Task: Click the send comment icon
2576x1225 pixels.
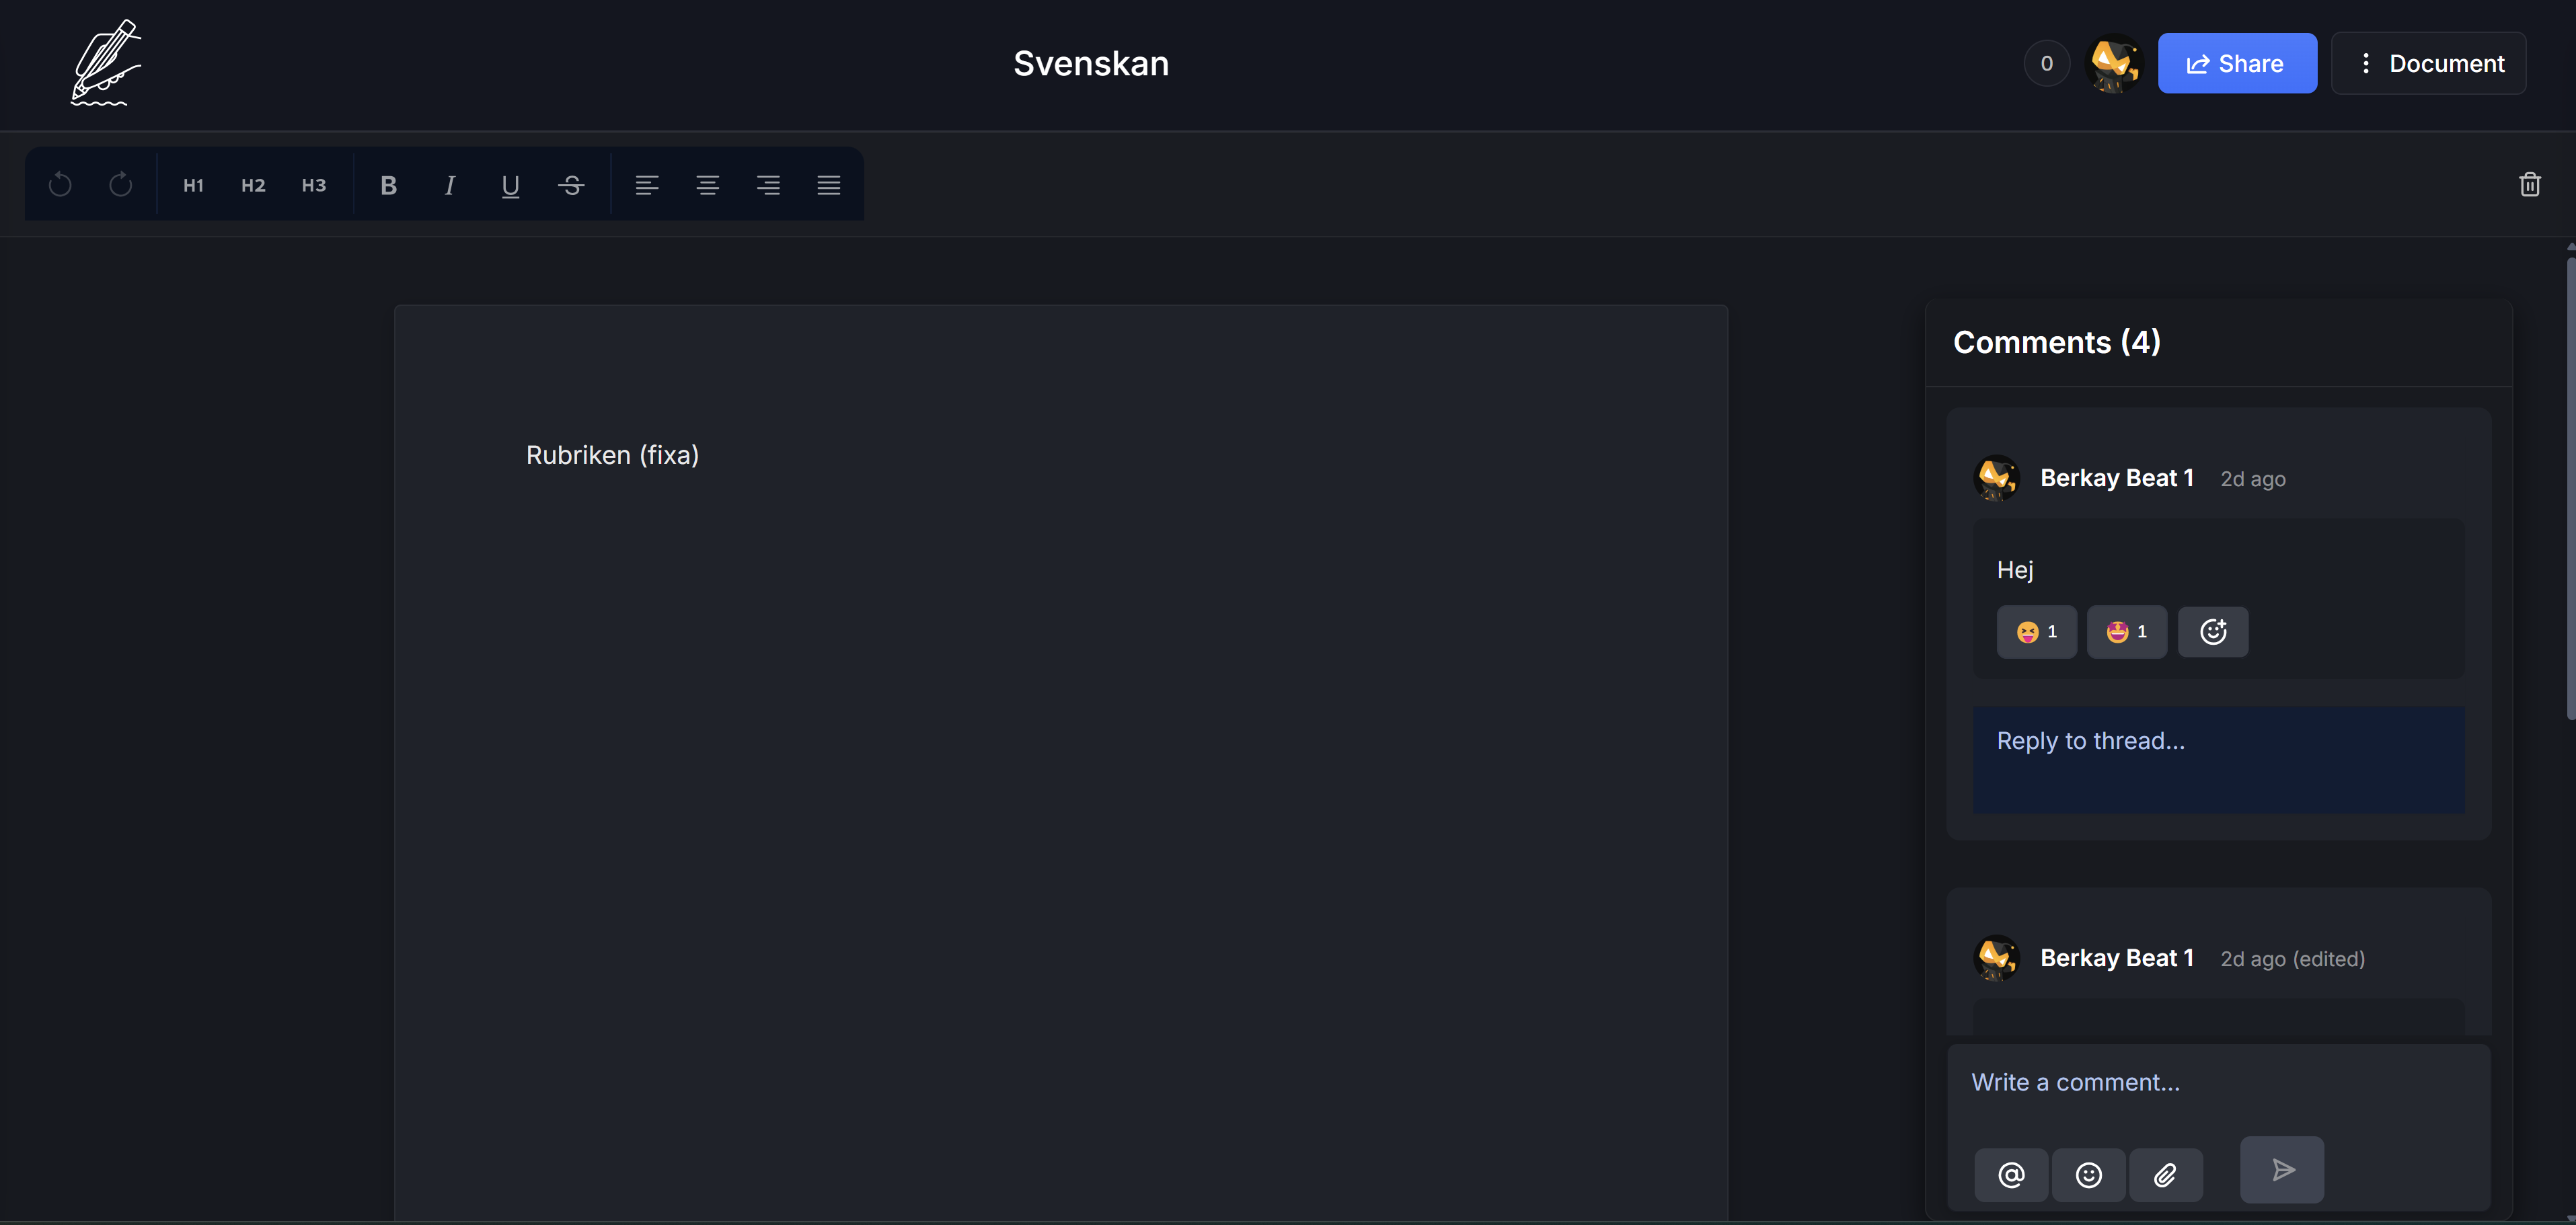Action: click(2282, 1169)
